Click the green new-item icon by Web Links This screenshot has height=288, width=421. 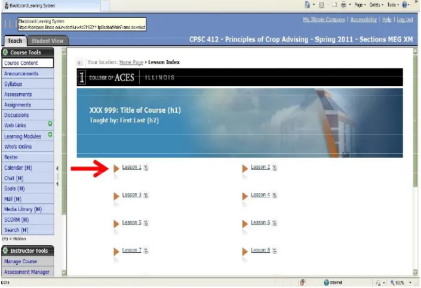pyautogui.click(x=50, y=124)
